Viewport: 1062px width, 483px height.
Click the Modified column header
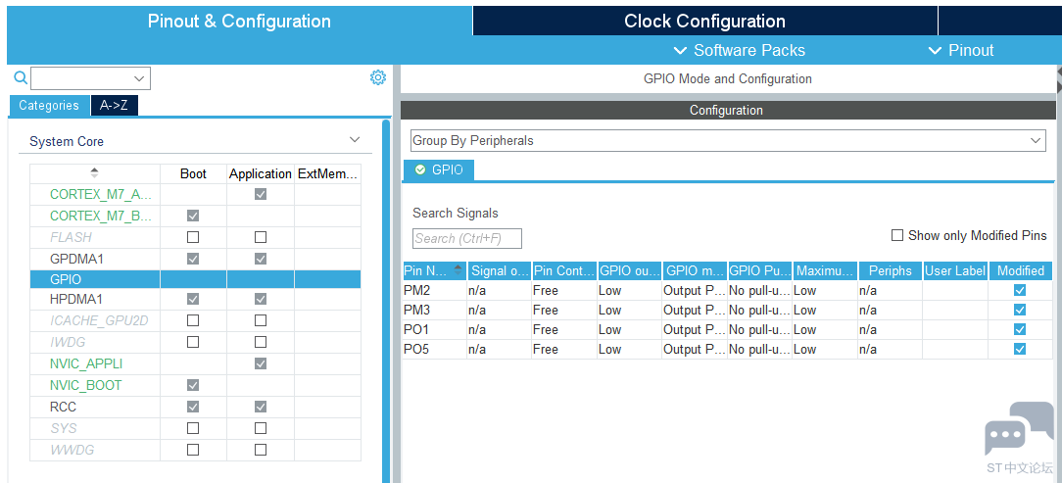1021,271
